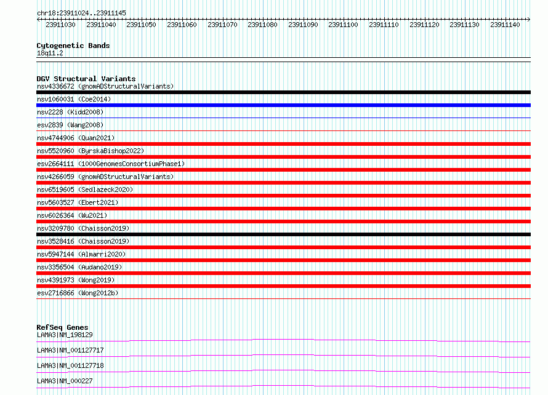Viewport: 548px width, 395px height.
Task: Click the magenta line under LAMA3|NM_198129
Action: [x=283, y=340]
